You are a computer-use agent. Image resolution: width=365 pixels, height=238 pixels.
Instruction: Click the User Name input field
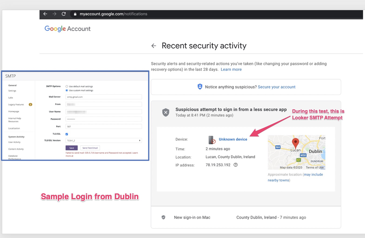point(104,112)
